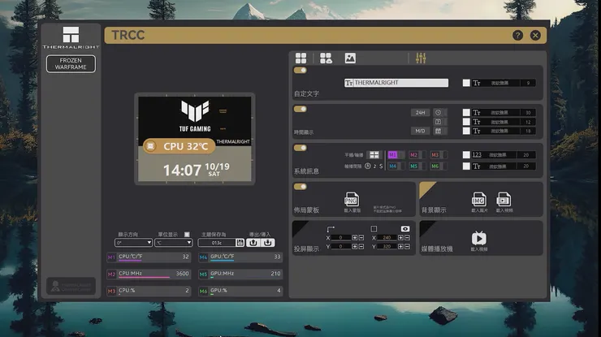Switch the tile/carousel layout grid icon
This screenshot has height=337, width=601.
click(374, 155)
